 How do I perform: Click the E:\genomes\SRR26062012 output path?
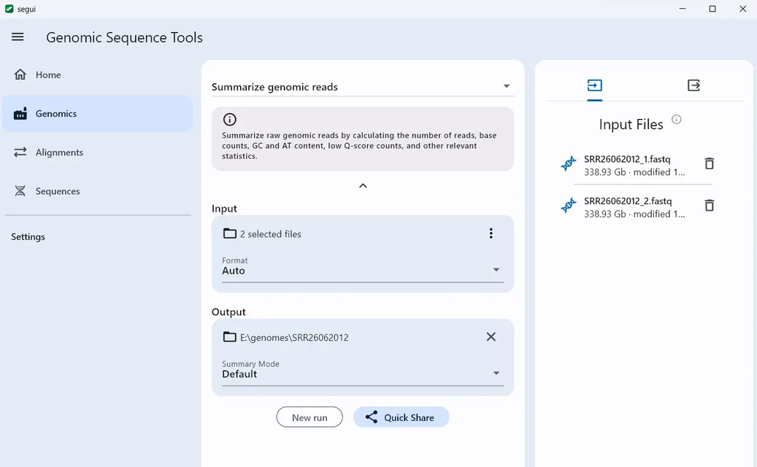(294, 338)
